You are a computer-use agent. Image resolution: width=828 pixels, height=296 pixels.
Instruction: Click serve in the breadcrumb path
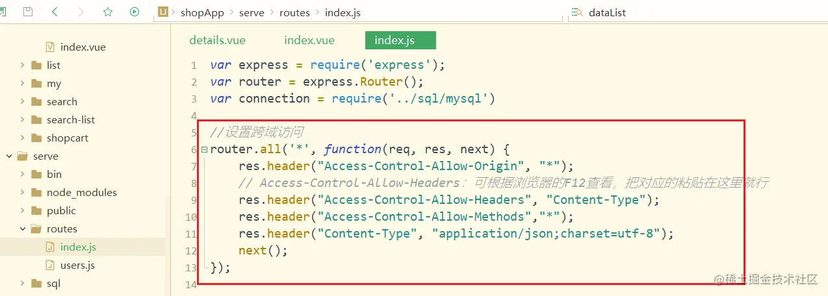tap(251, 12)
